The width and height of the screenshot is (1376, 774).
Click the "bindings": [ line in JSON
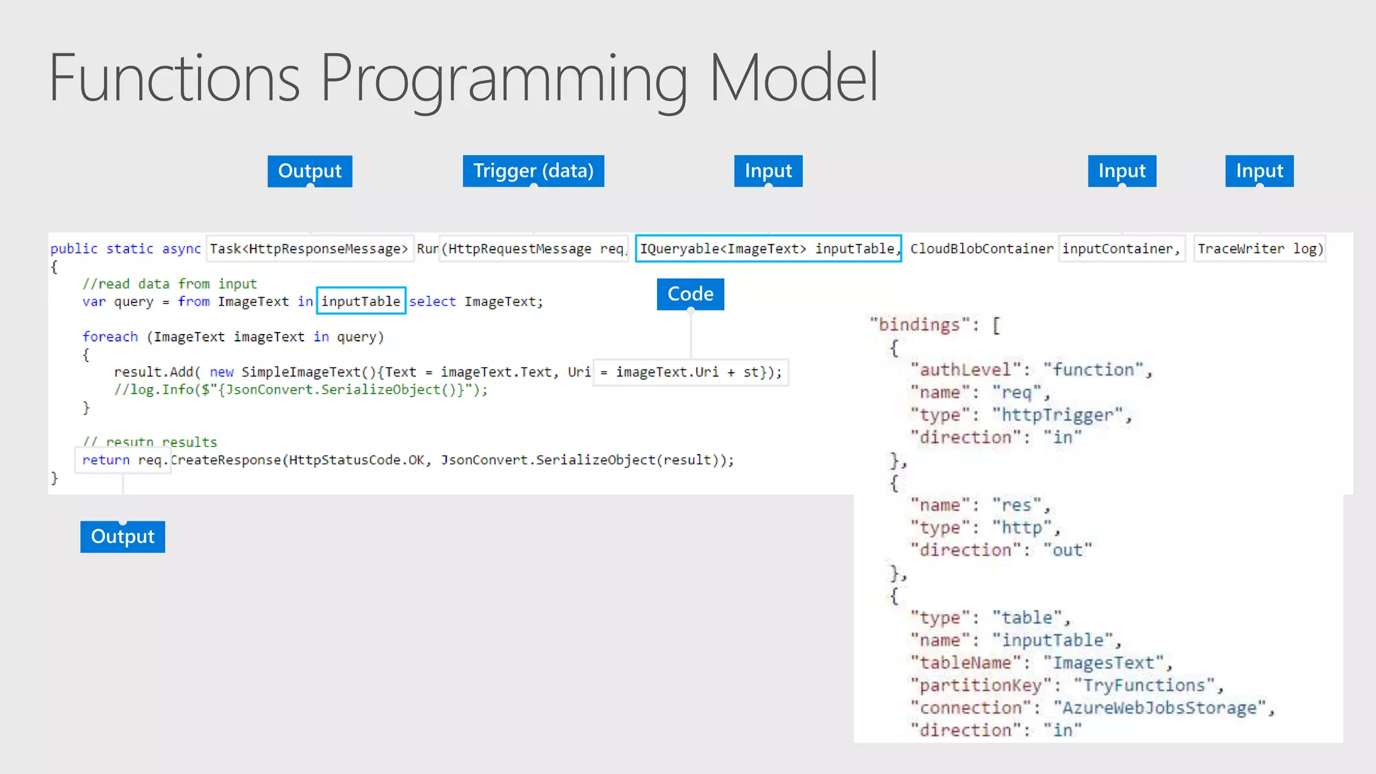tap(935, 325)
